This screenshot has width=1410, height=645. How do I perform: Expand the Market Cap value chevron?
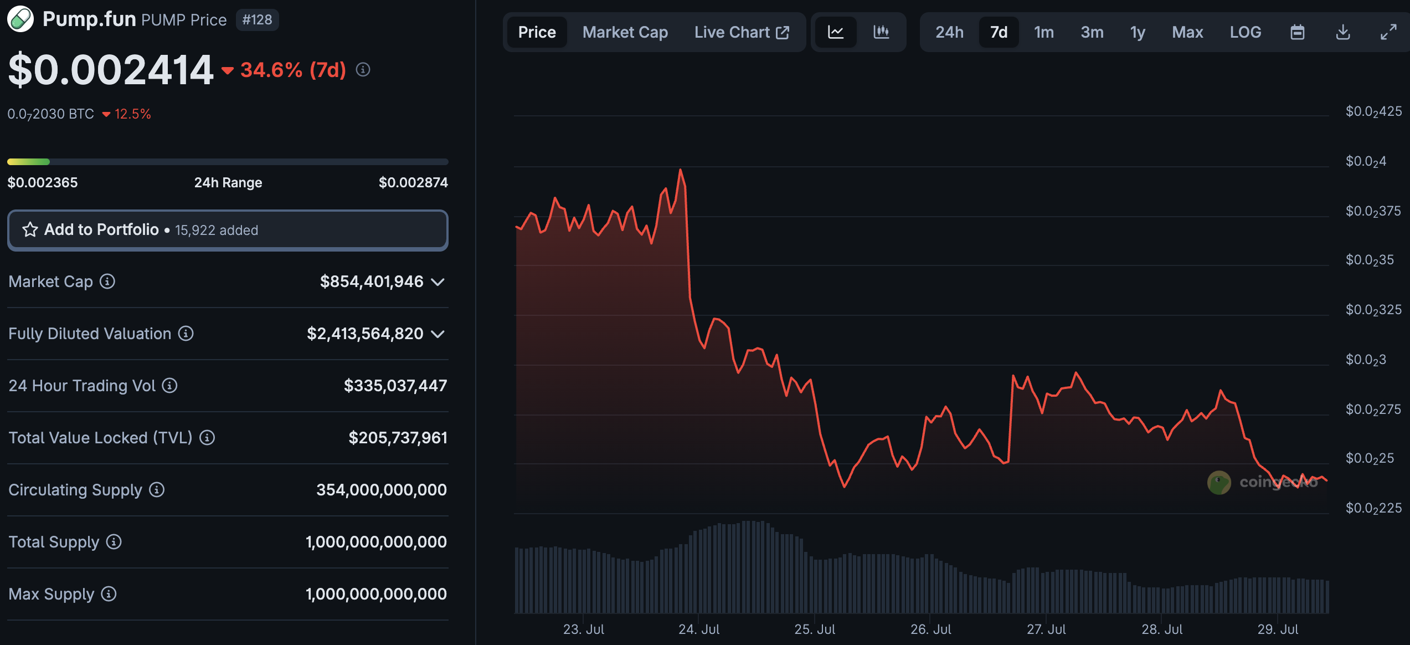439,281
